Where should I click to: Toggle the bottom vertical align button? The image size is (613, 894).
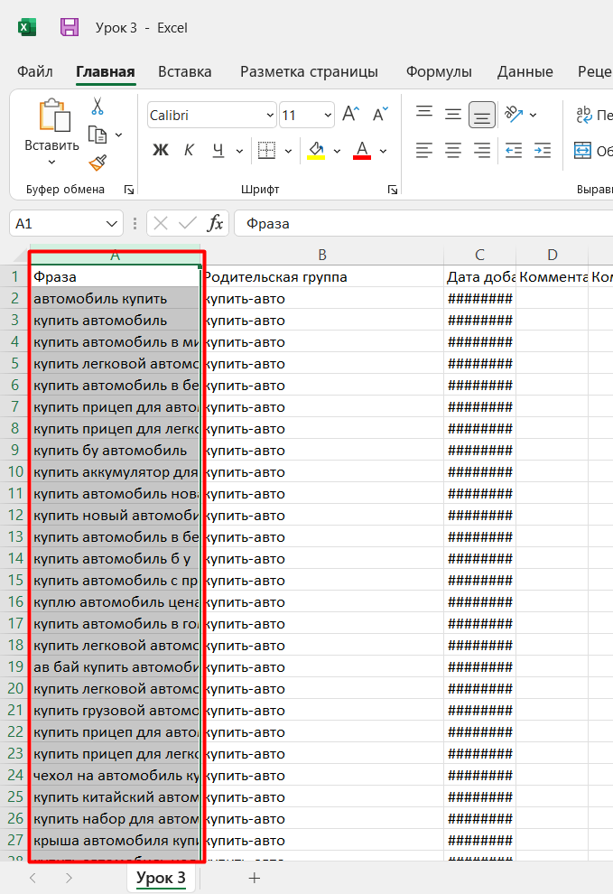coord(482,116)
